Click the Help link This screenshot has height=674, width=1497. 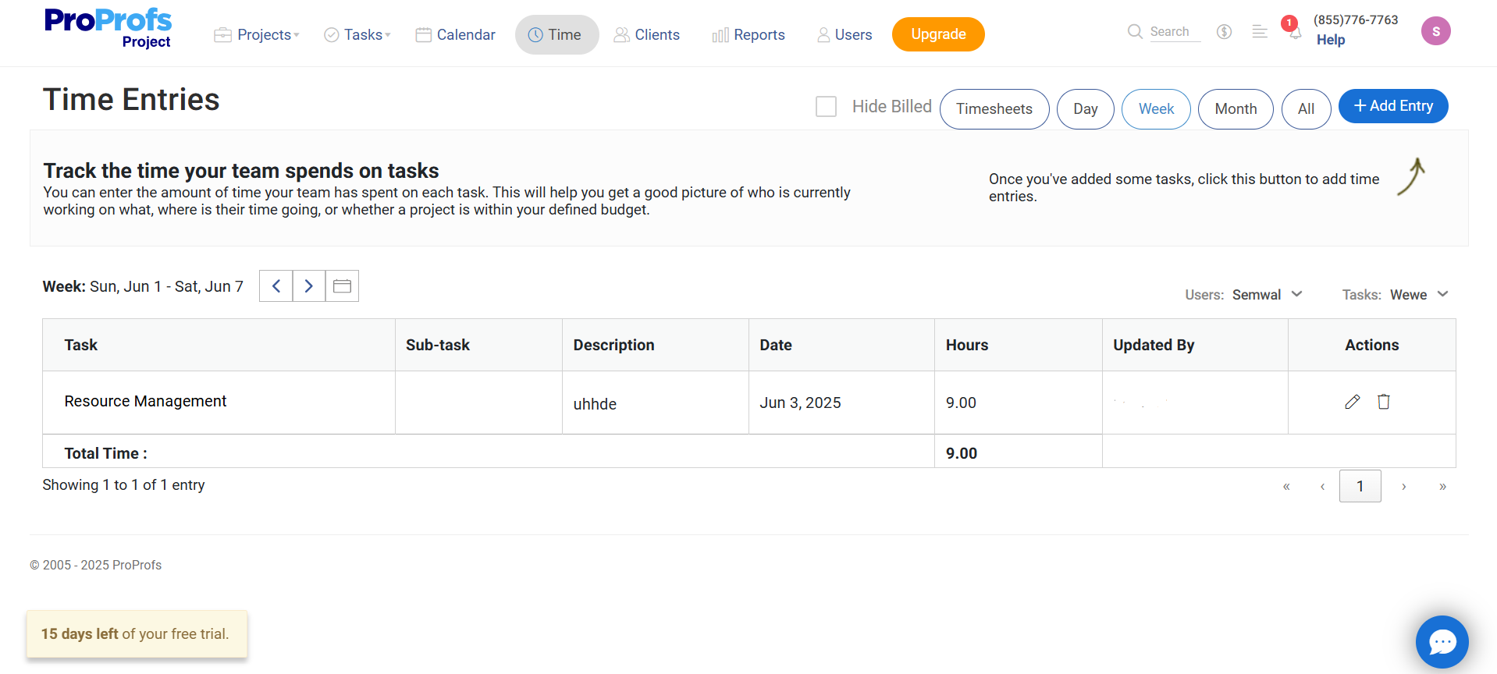tap(1331, 40)
